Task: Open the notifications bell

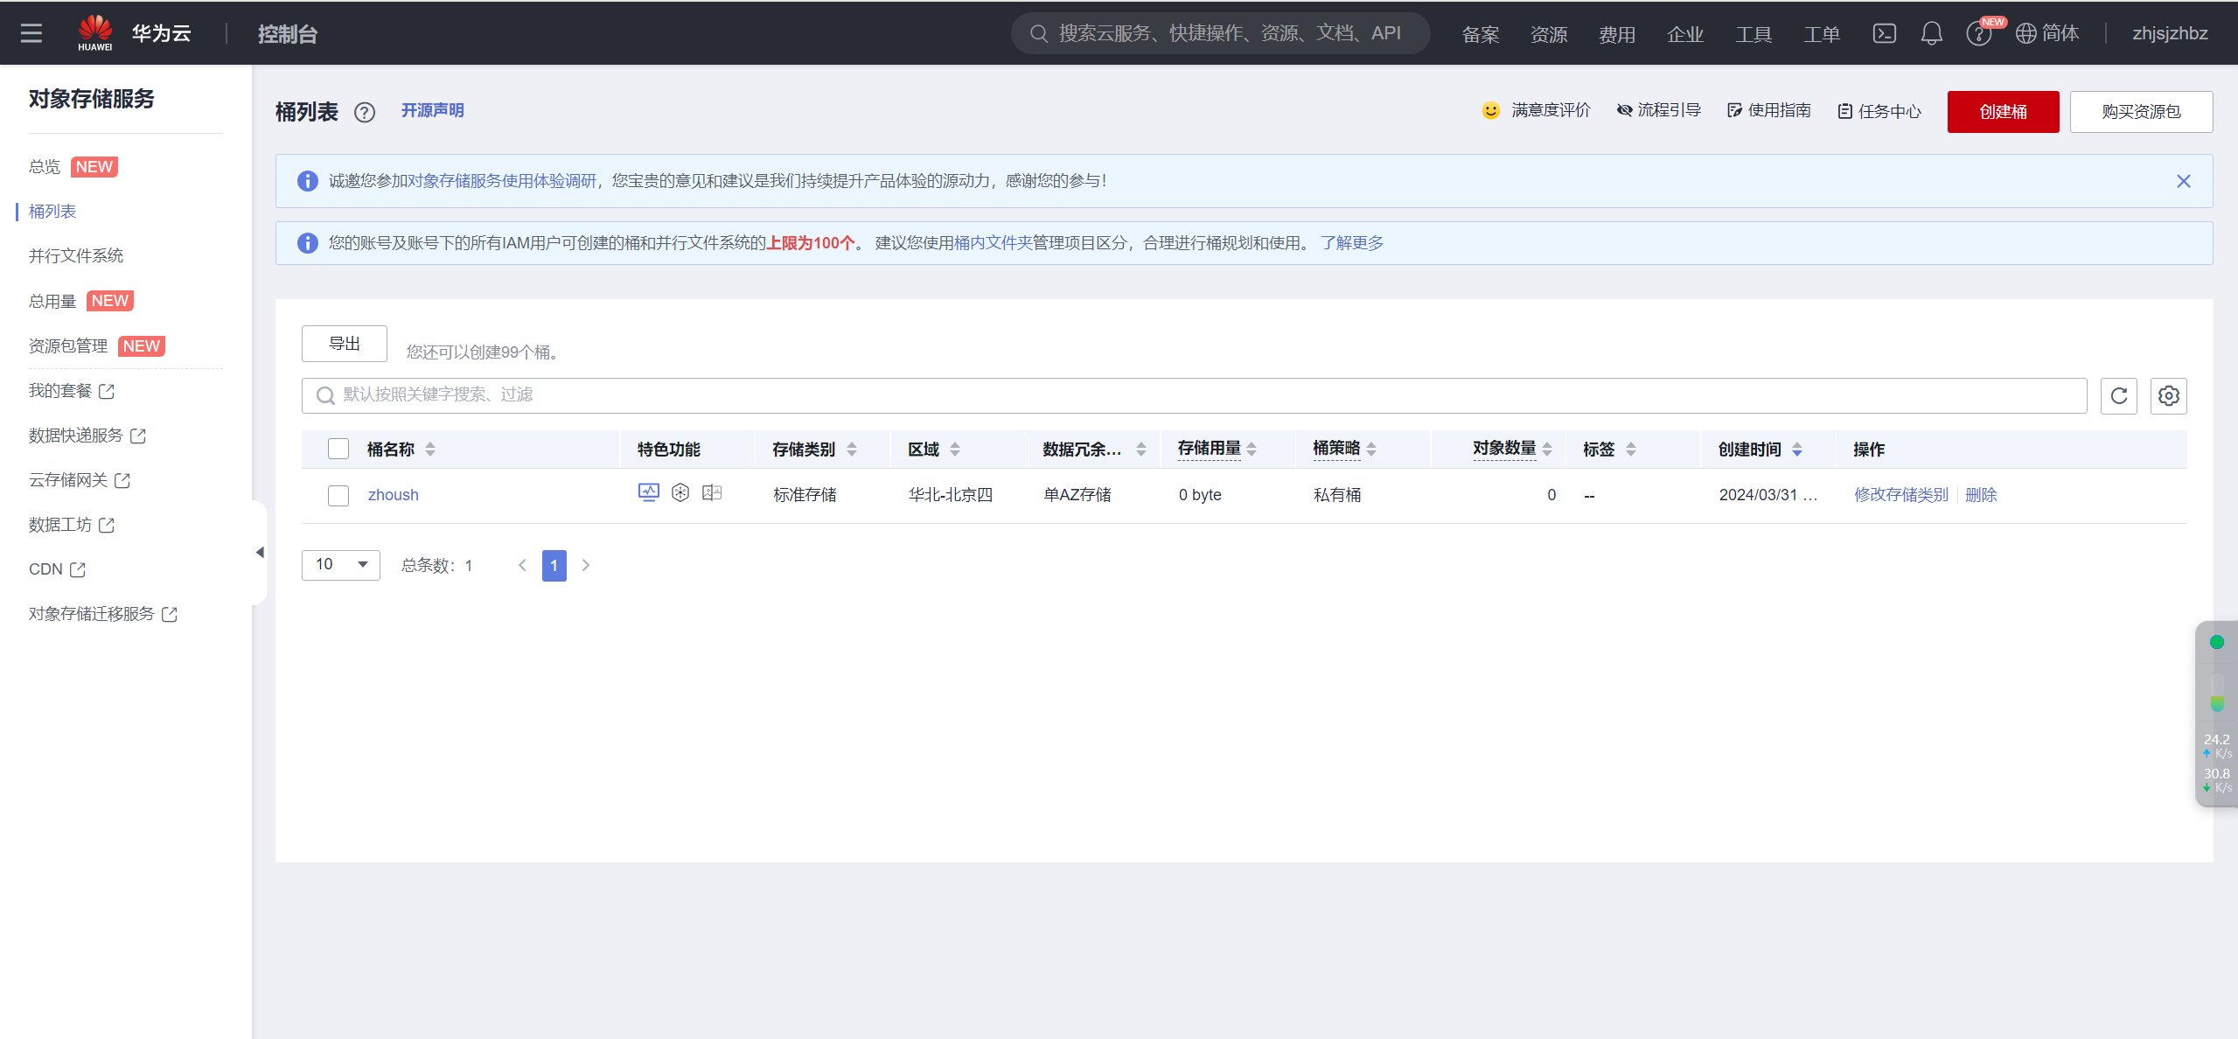Action: [1931, 33]
